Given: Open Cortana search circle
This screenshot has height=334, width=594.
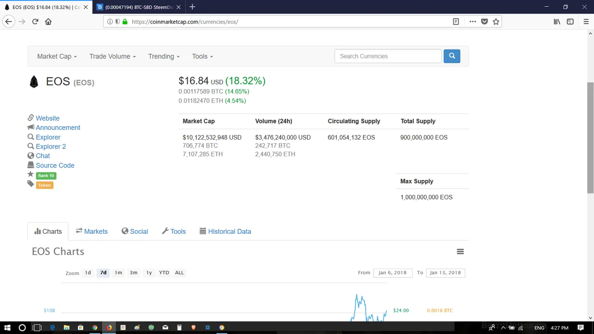Looking at the screenshot, I should 22,328.
